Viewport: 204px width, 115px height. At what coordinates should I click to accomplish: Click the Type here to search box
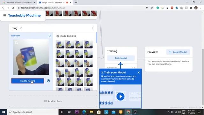click(x=33, y=112)
